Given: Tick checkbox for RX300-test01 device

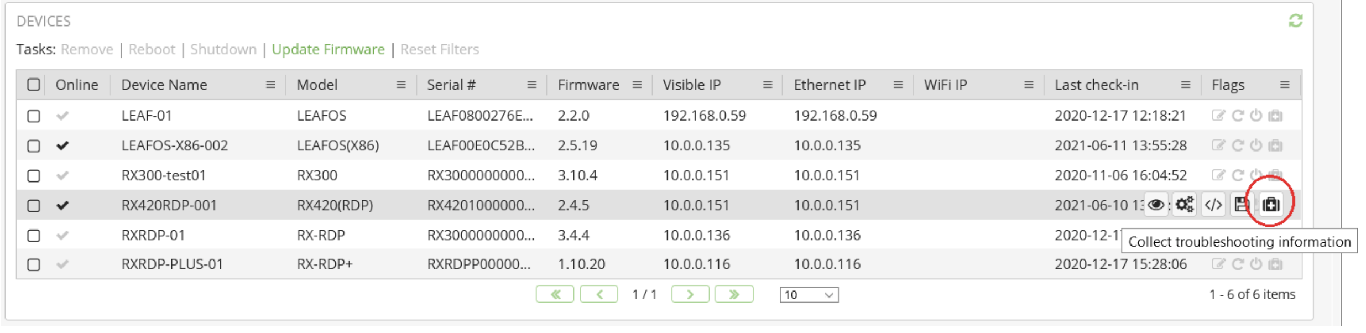Looking at the screenshot, I should [34, 175].
